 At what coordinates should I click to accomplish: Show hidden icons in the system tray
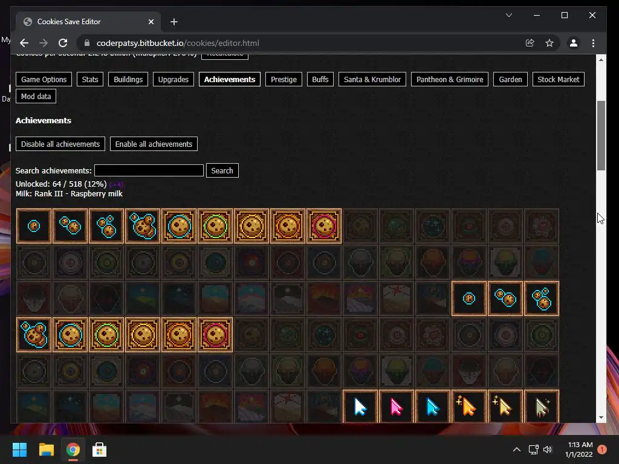(516, 449)
